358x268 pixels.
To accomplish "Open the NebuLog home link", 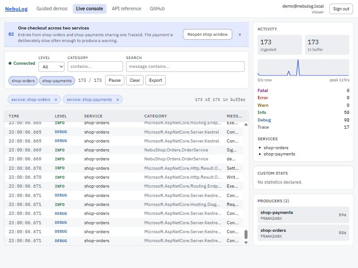I will tap(16, 9).
